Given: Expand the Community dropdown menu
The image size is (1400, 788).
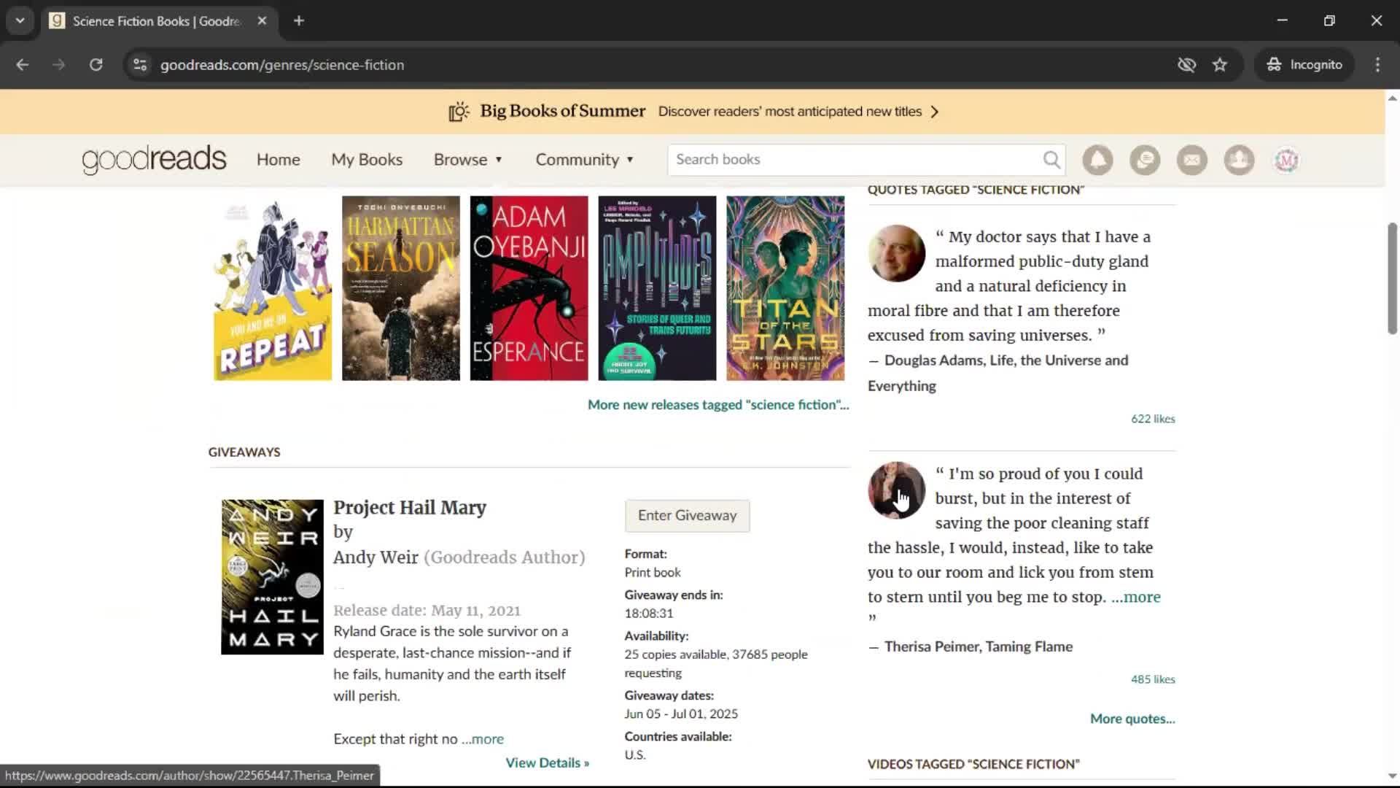Looking at the screenshot, I should [585, 160].
